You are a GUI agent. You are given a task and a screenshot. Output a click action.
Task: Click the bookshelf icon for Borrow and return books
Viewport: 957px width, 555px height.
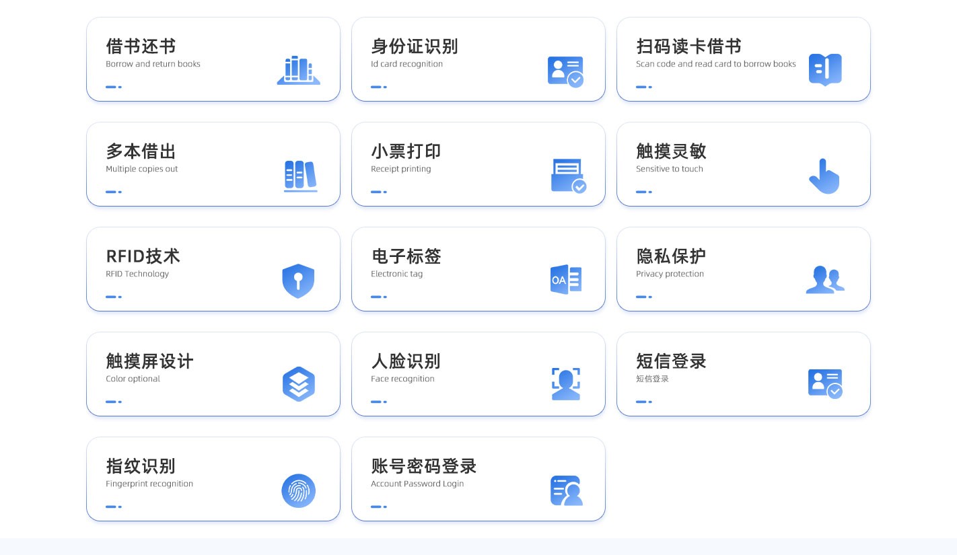click(x=298, y=70)
